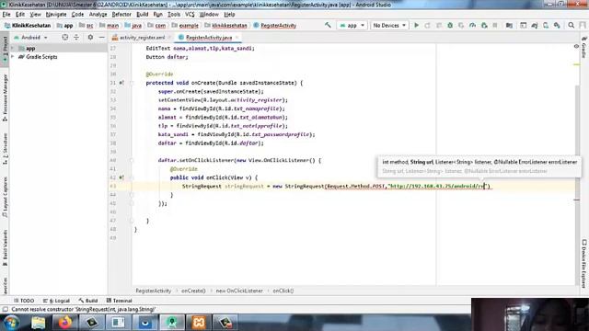The width and height of the screenshot is (589, 331).
Task: Open Windows Start button
Action: (10, 323)
